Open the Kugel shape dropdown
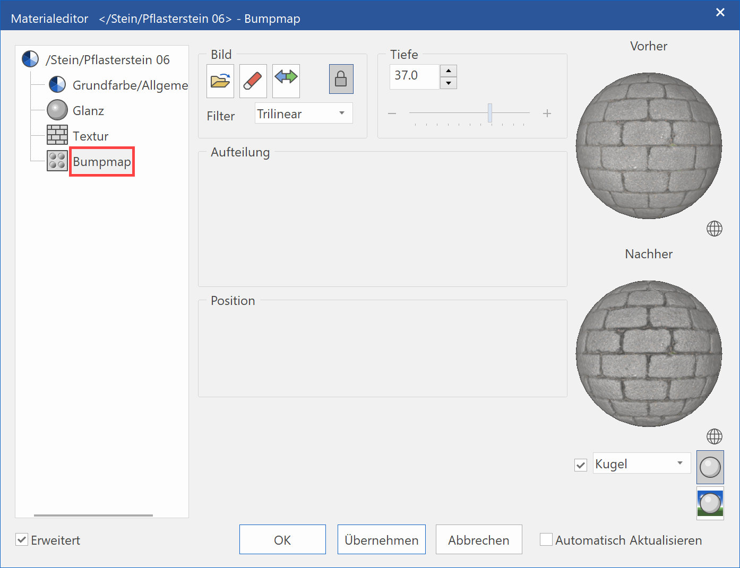Viewport: 740px width, 568px height. 641,463
